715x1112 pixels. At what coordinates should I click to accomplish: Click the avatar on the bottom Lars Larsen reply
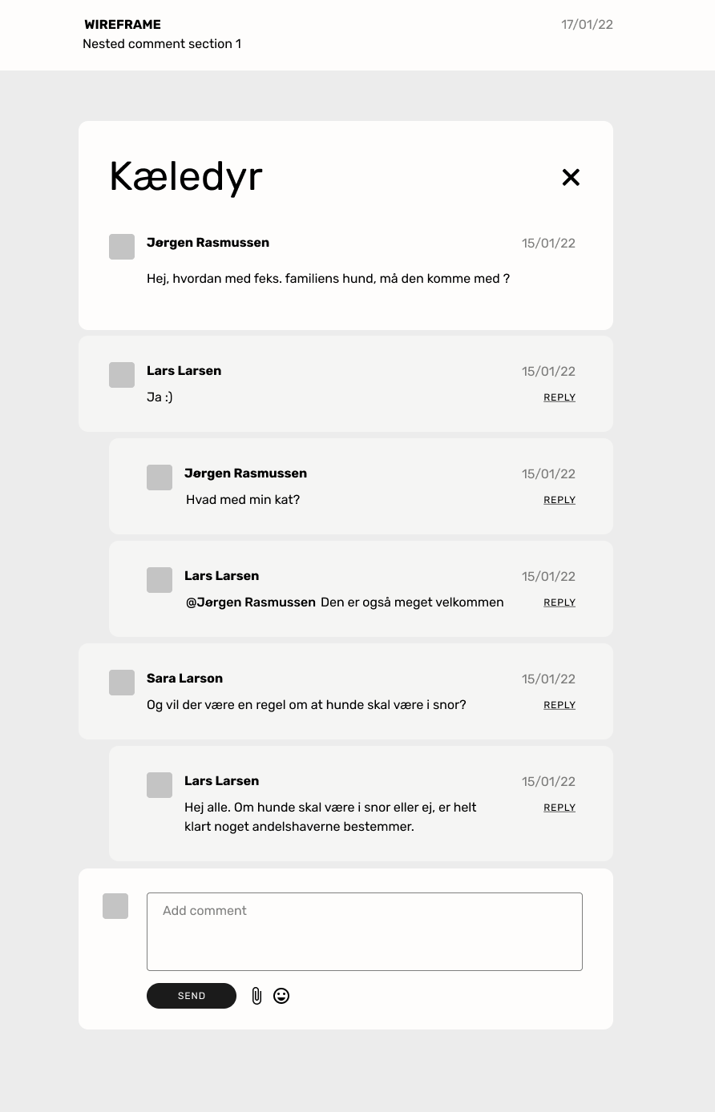tap(160, 785)
